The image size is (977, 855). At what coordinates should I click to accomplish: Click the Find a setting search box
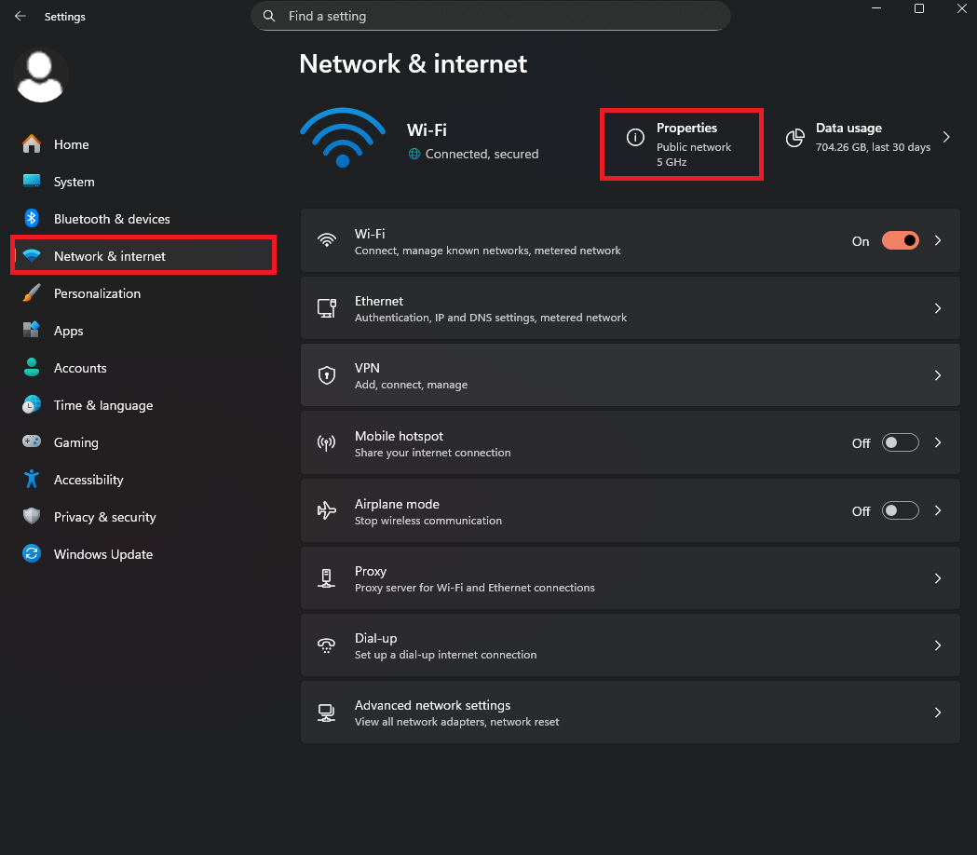point(491,16)
